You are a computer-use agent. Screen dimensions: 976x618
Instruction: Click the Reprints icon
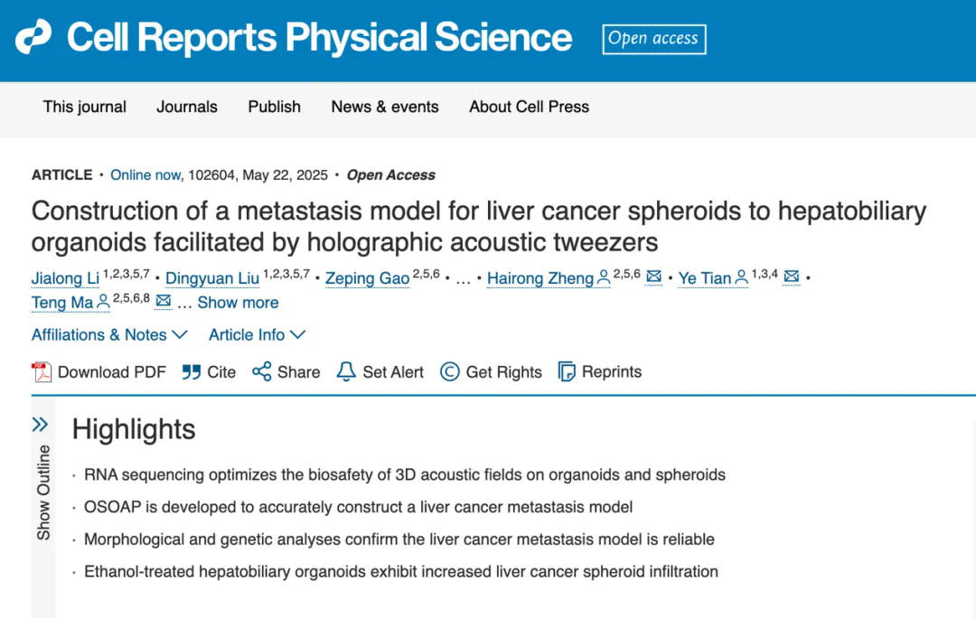point(567,372)
